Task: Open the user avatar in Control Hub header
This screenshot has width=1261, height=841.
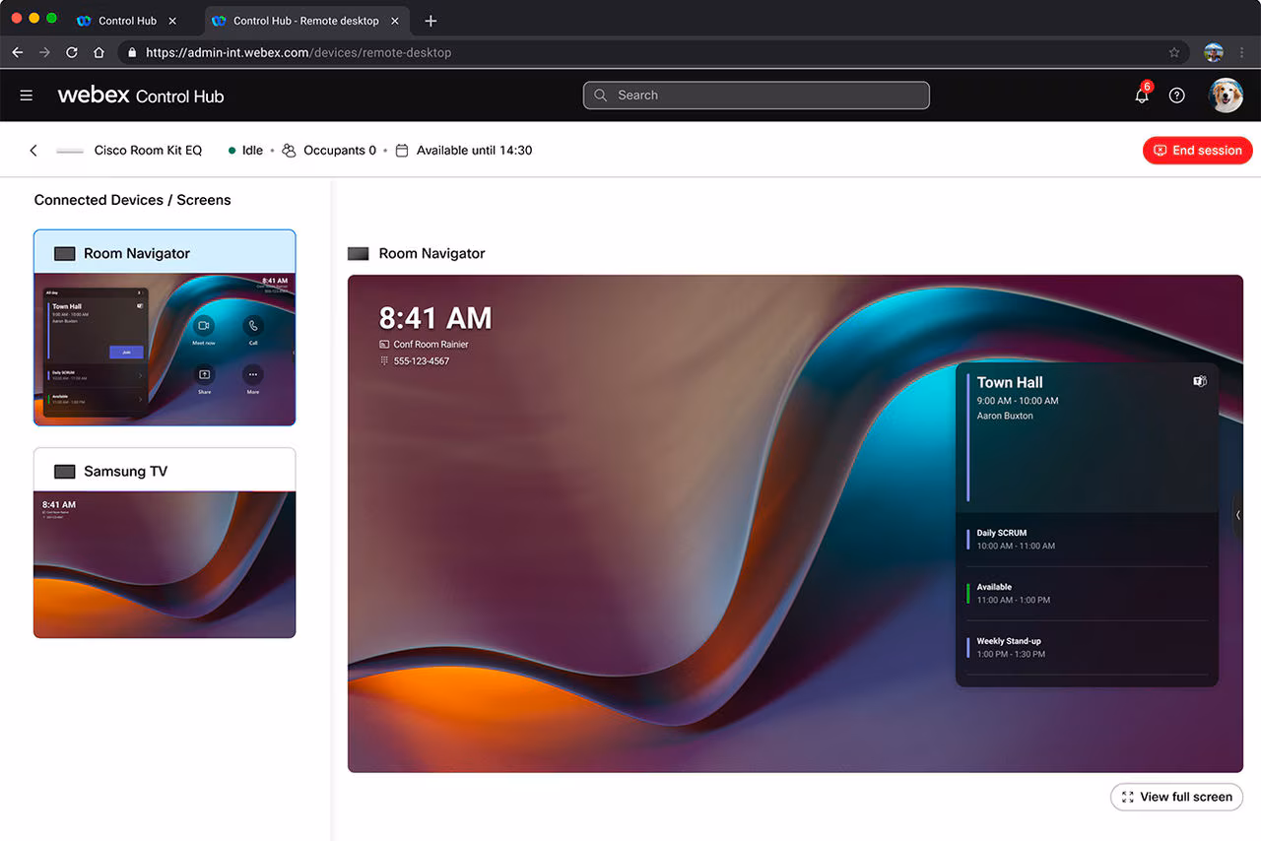Action: coord(1227,96)
